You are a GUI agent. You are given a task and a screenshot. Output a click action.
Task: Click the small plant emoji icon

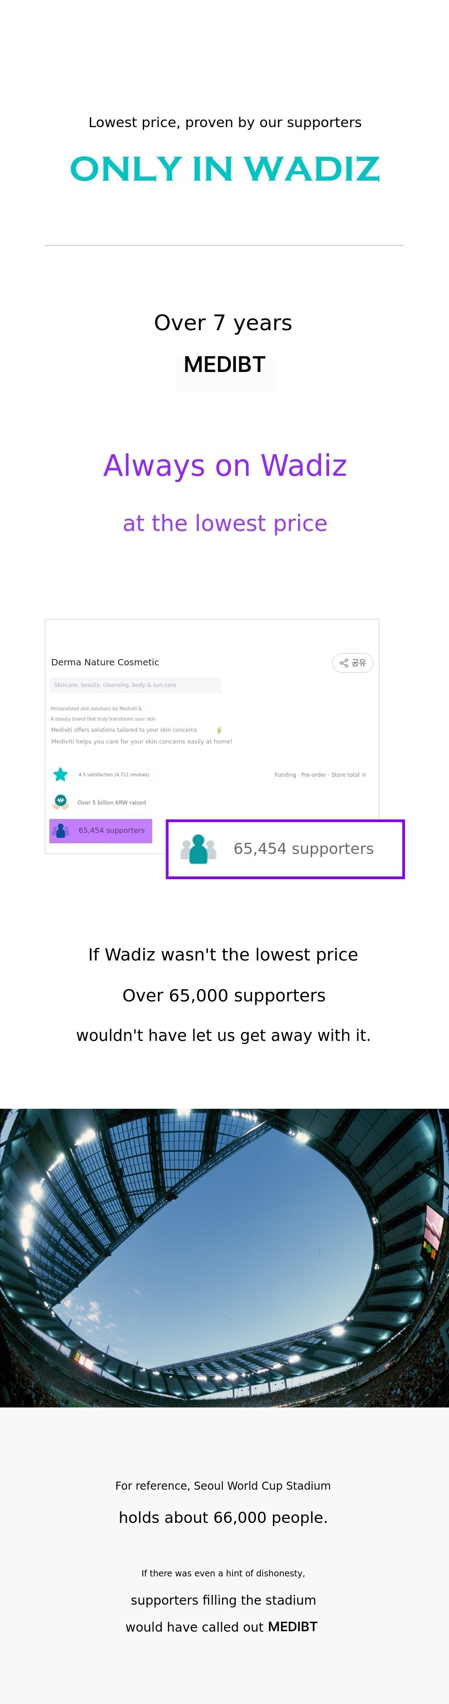[x=219, y=730]
